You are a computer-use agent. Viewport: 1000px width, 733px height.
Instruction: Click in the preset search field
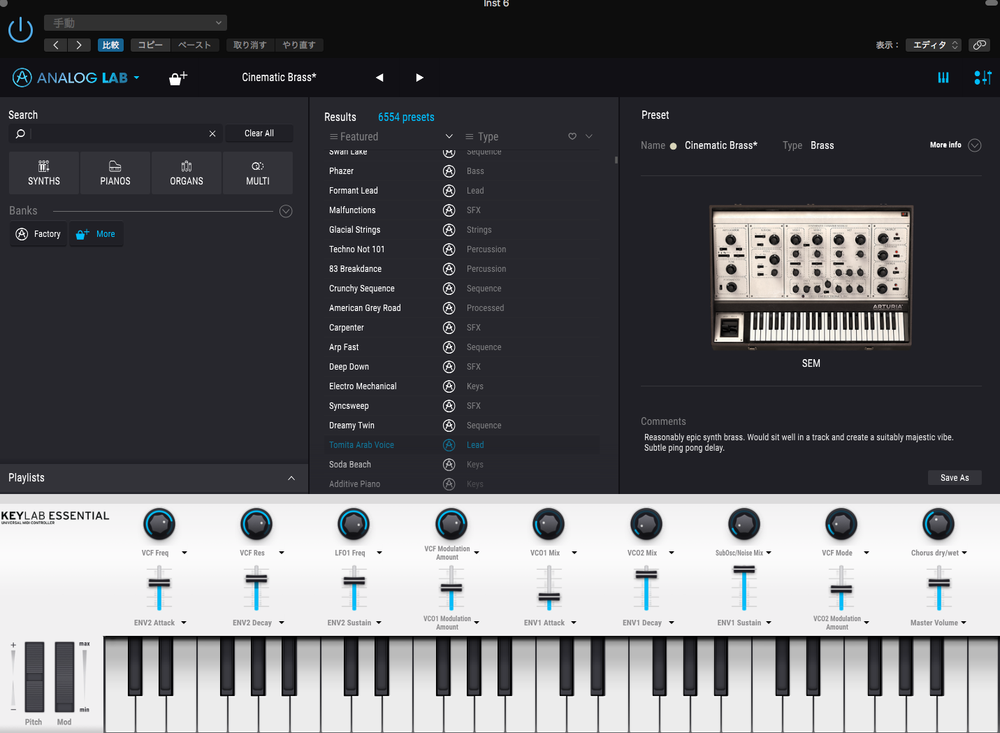pos(119,133)
